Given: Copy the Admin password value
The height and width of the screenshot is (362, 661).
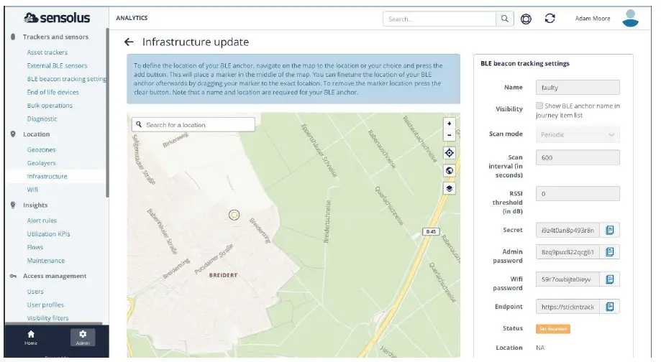Looking at the screenshot, I should point(609,252).
